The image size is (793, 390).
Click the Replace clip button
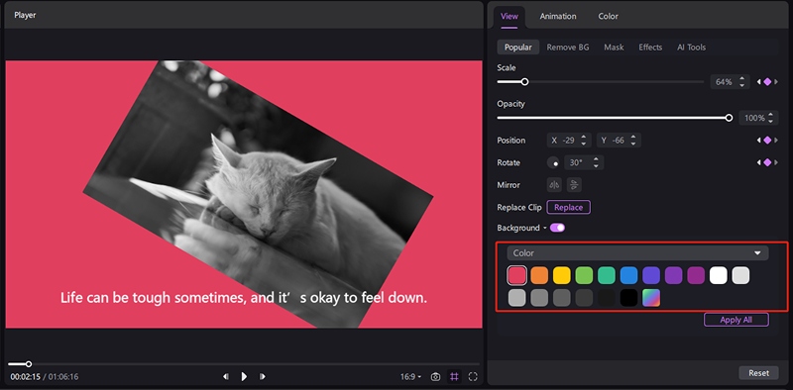tap(568, 207)
